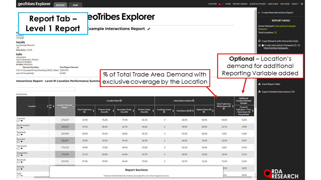
Task: Open the map icon under Bondi Junction
Action: coord(18,128)
